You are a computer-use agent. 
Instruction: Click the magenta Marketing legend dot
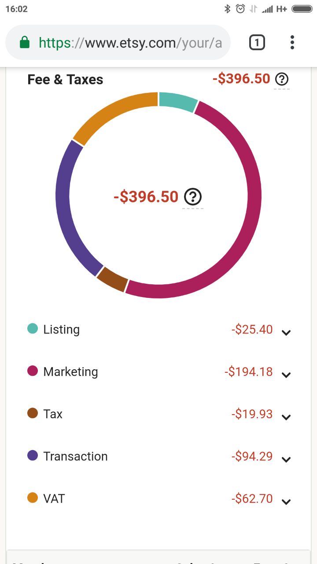[x=33, y=371]
